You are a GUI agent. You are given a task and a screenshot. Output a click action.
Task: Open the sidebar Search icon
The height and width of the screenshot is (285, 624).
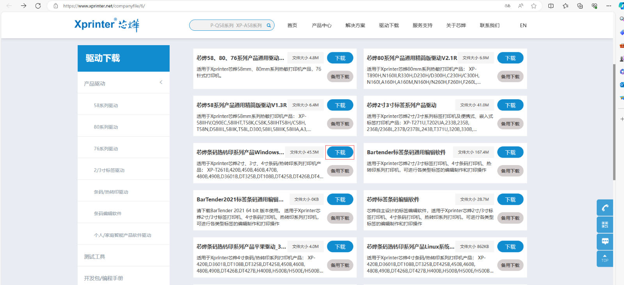tap(622, 19)
